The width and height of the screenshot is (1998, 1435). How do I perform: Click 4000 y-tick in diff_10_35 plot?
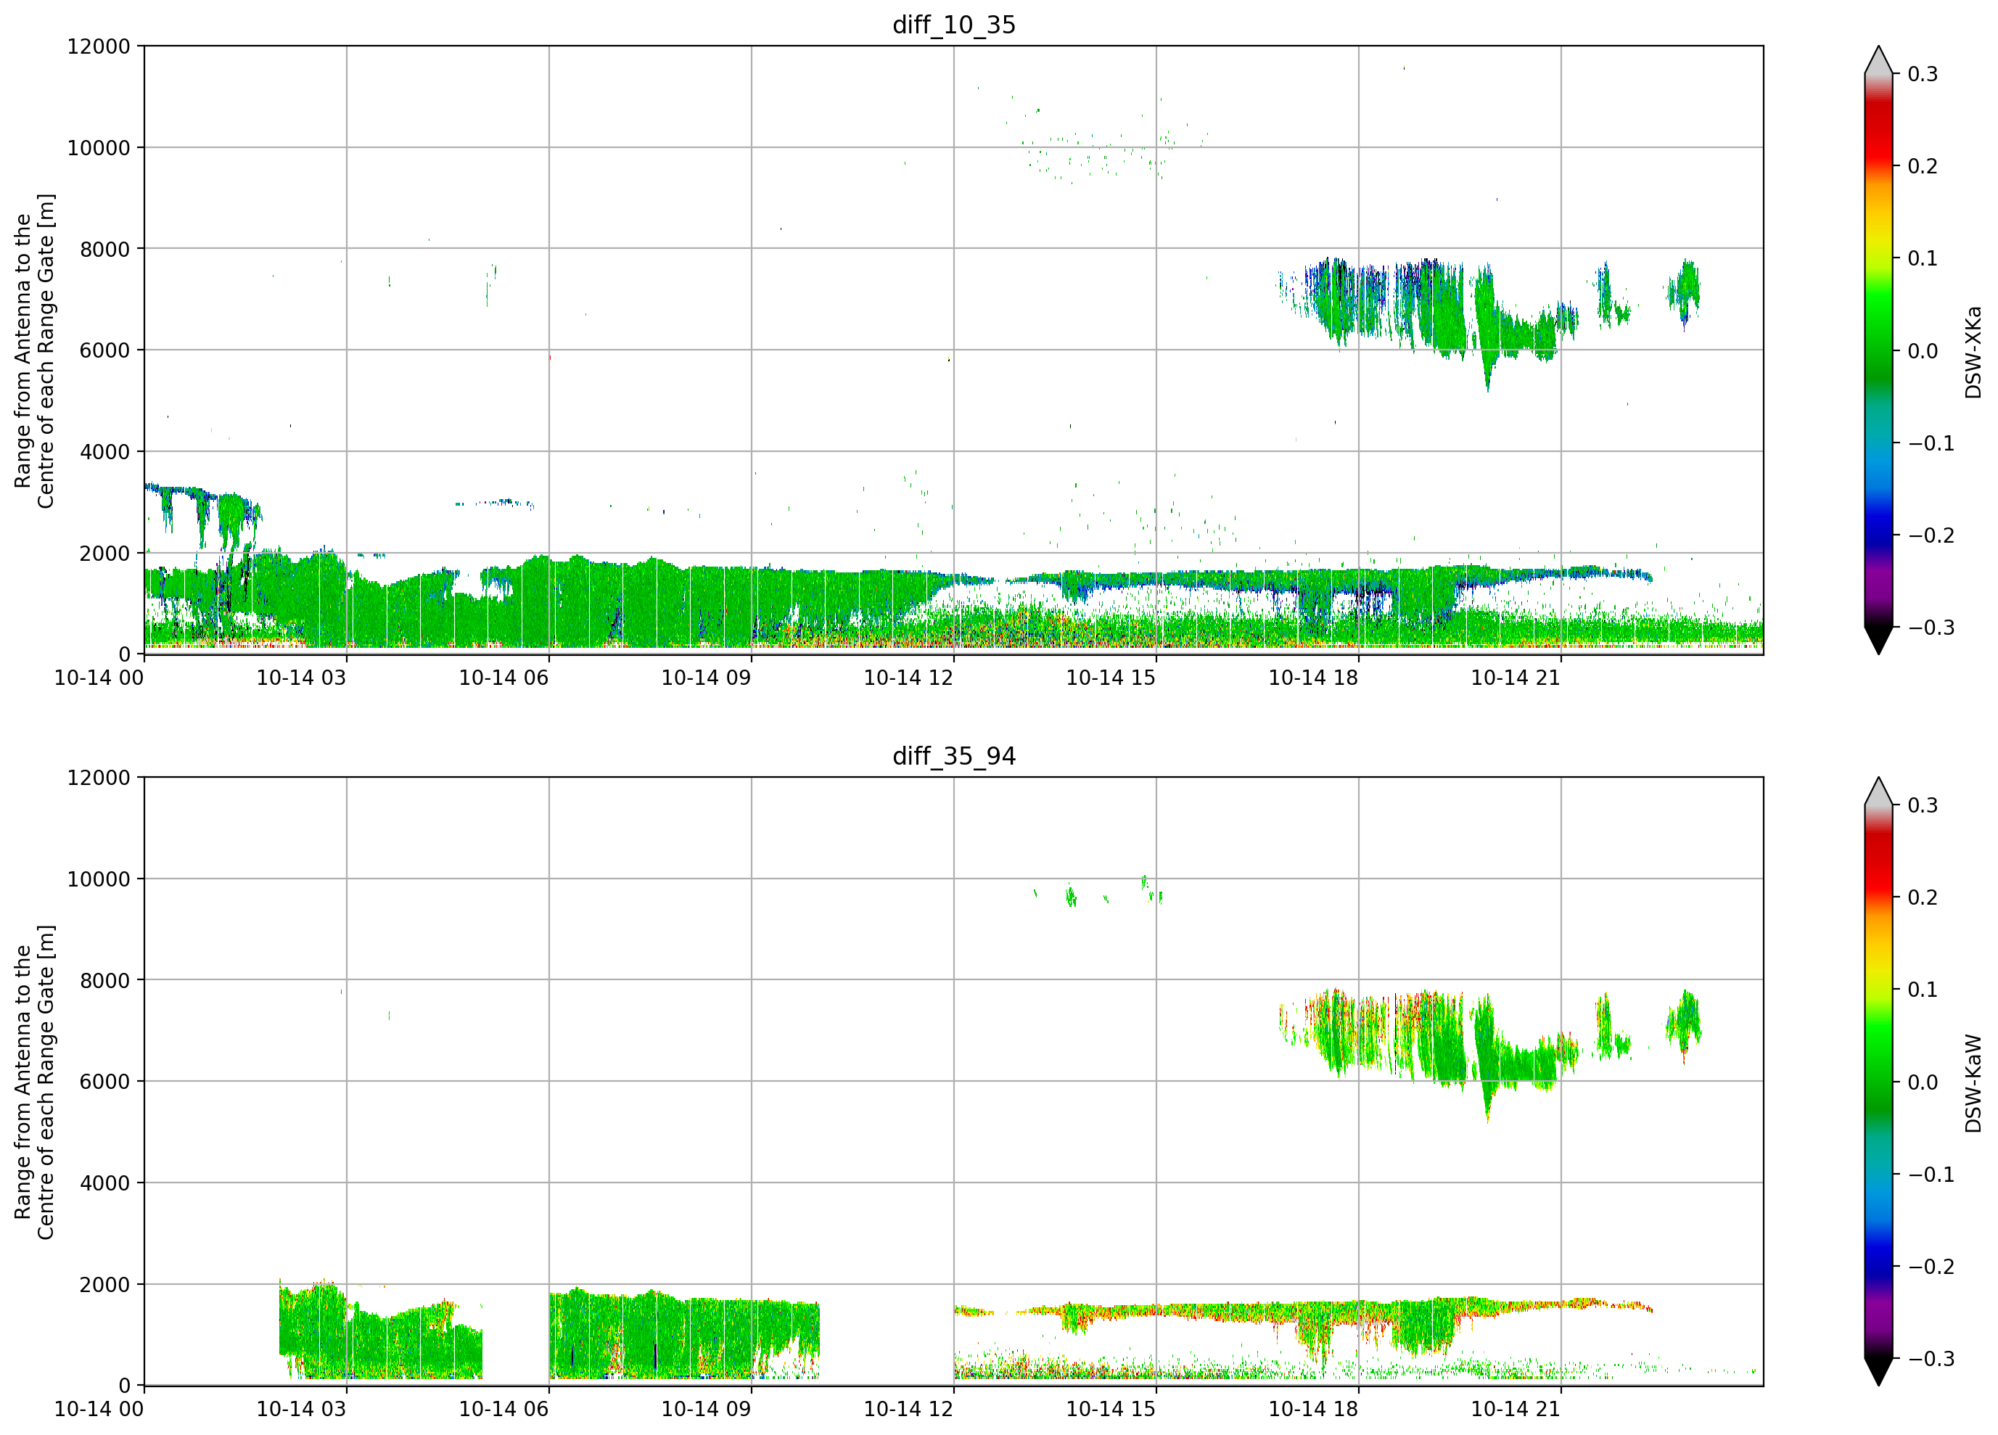[x=104, y=452]
